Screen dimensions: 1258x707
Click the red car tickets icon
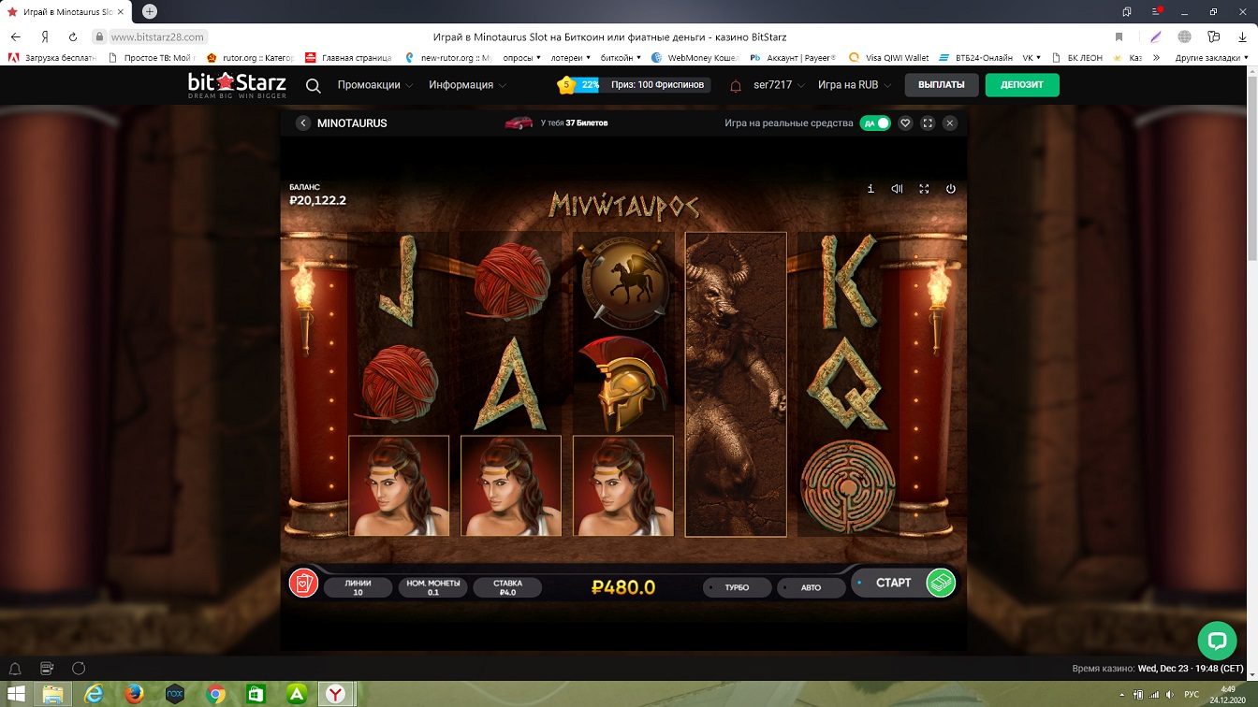click(x=519, y=123)
